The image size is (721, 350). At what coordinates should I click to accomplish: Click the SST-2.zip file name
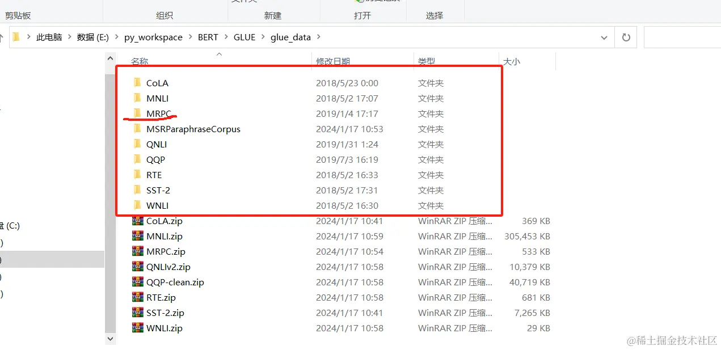tap(165, 313)
